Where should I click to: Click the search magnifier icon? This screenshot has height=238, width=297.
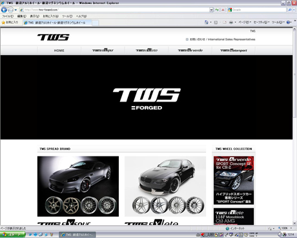(290, 10)
